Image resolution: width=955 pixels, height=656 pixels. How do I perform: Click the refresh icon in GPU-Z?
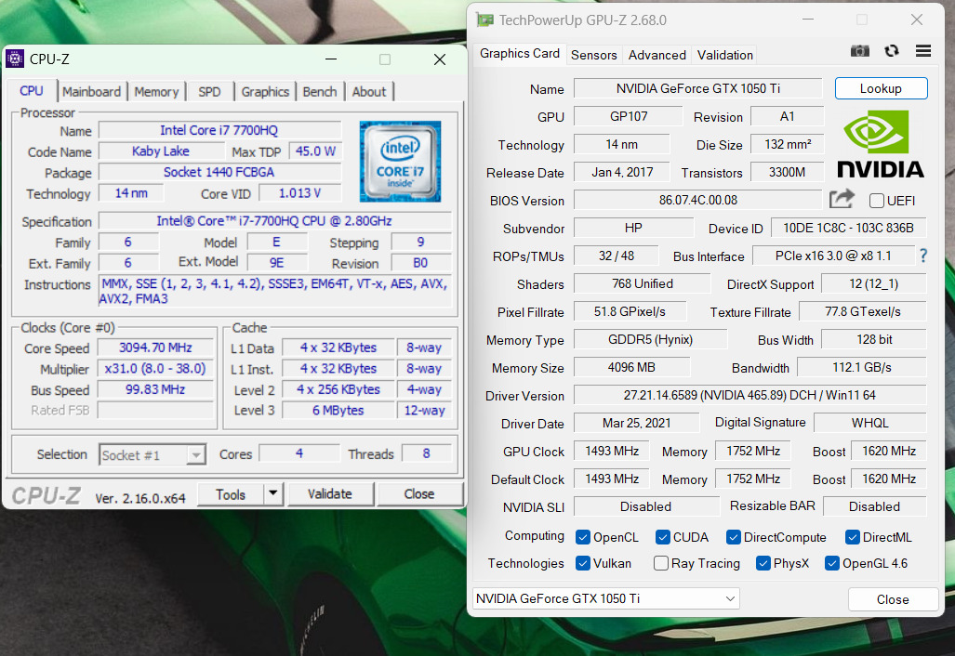(x=892, y=51)
